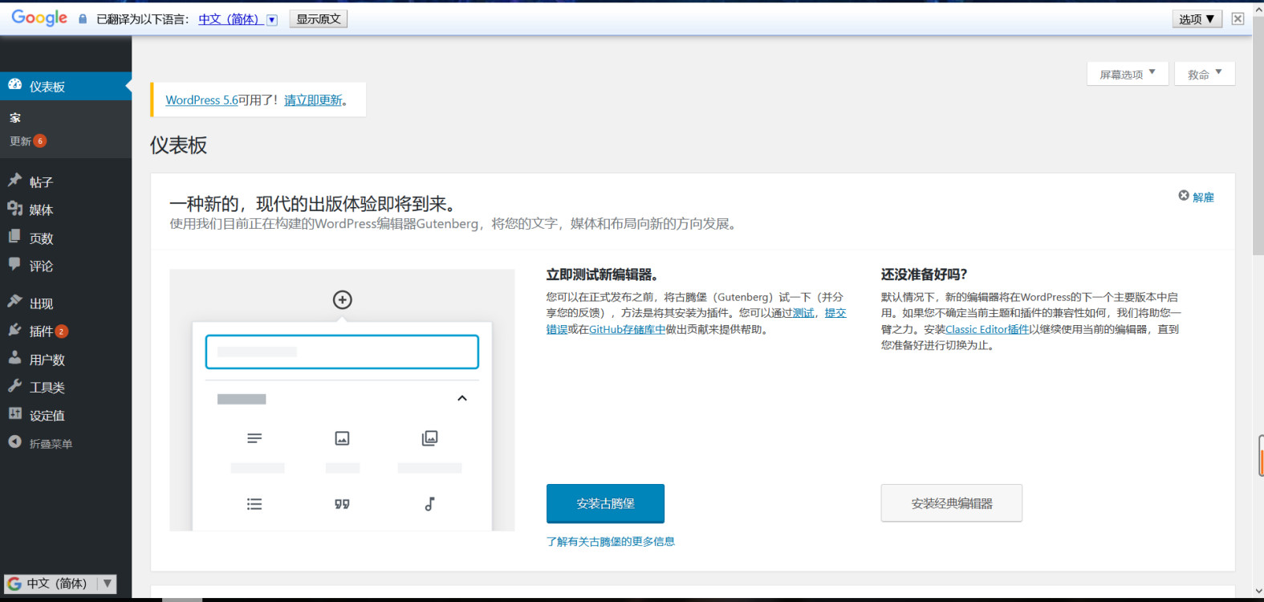Click the dismiss X icon beside 解雇

point(1183,196)
